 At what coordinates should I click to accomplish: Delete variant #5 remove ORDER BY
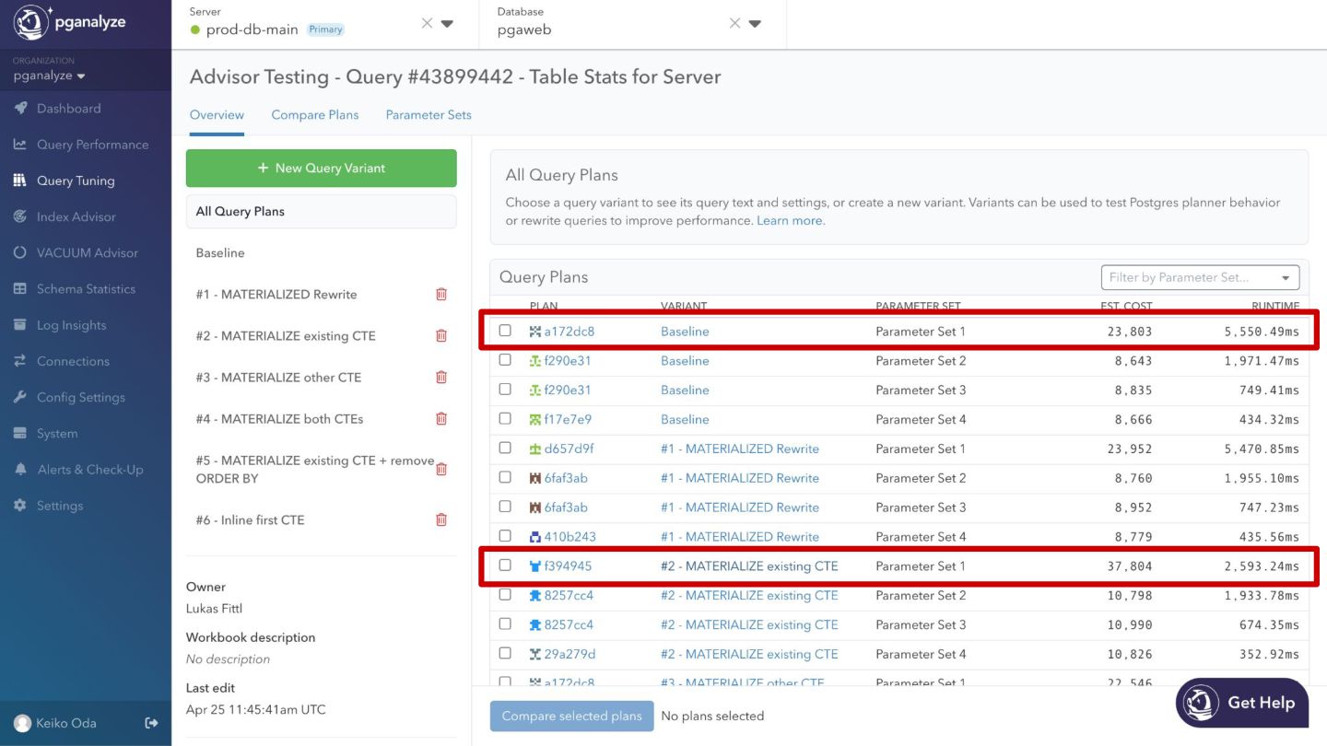441,469
